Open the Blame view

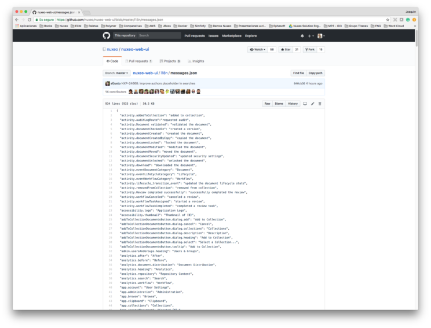click(x=279, y=104)
